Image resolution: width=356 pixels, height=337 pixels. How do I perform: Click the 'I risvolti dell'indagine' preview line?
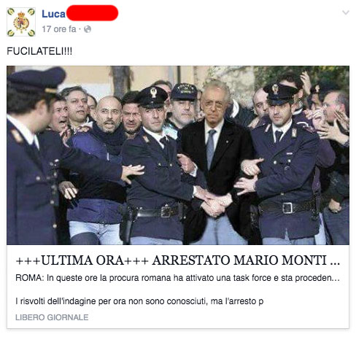pos(139,301)
